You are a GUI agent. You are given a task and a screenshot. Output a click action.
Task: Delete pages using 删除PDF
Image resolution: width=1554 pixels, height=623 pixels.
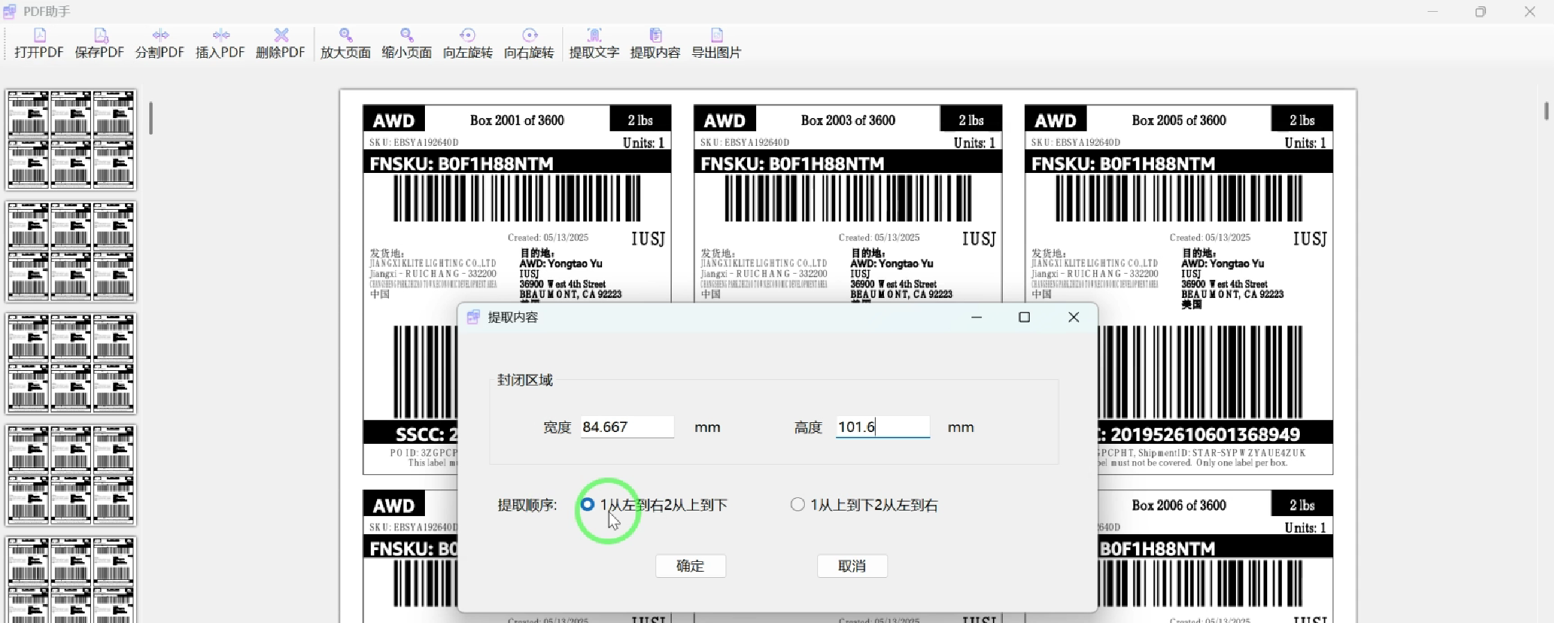pyautogui.click(x=281, y=43)
